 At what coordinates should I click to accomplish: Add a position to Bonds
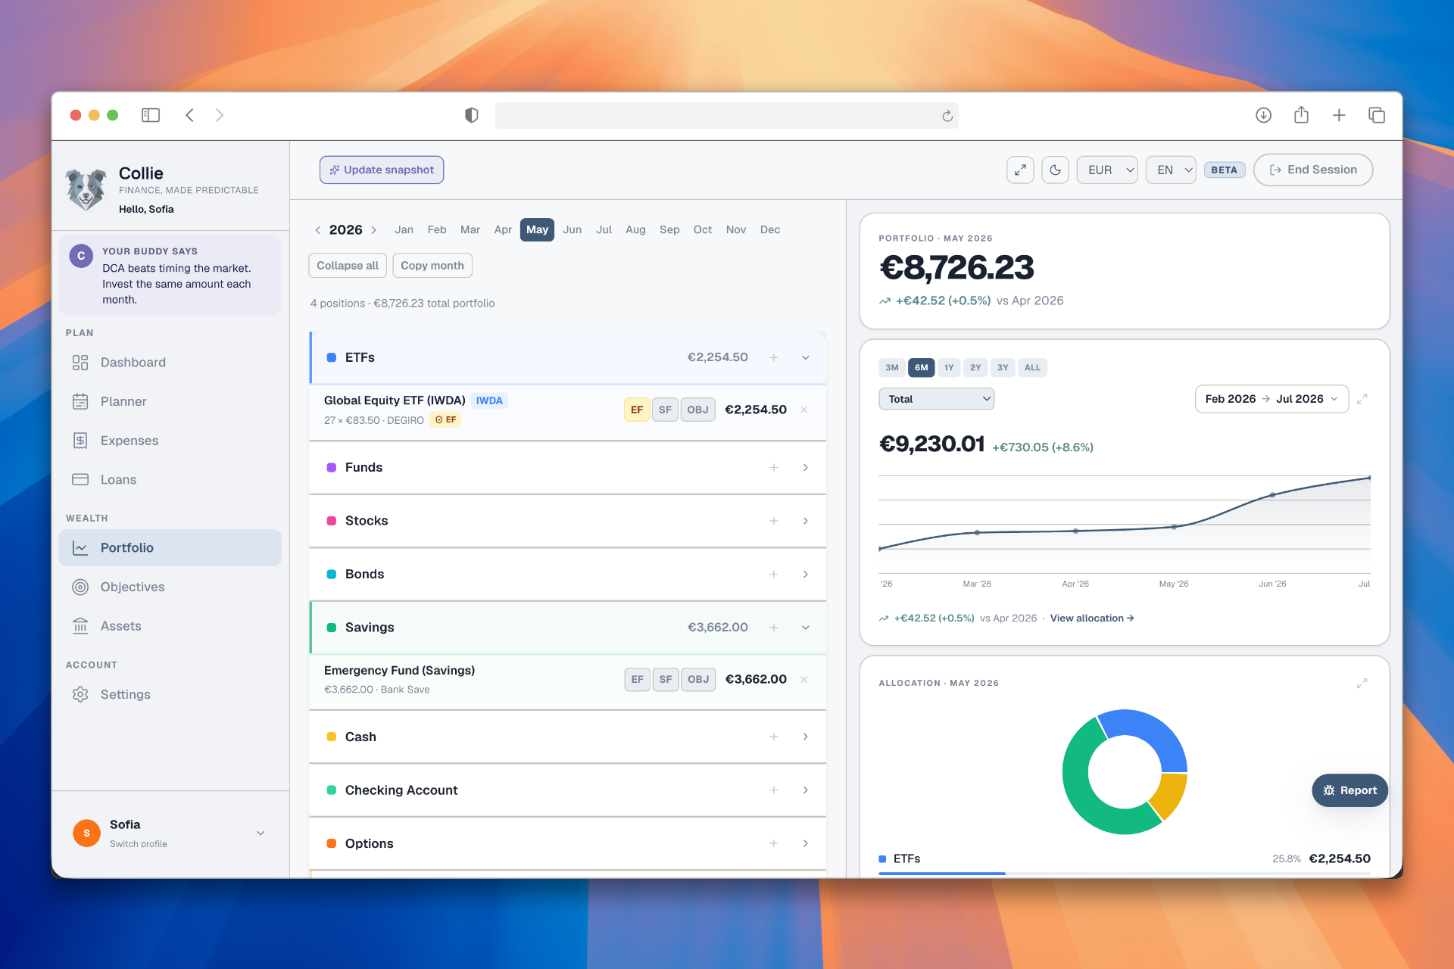[774, 575]
